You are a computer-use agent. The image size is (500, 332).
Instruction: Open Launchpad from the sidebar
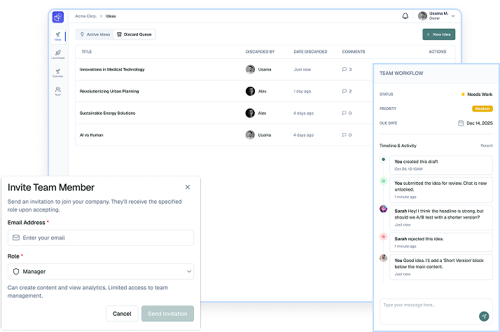(x=58, y=54)
